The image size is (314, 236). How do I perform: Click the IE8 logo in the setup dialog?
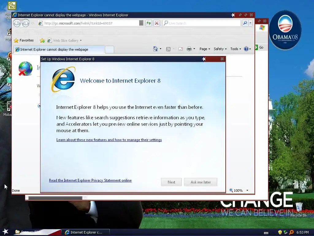[x=63, y=80]
